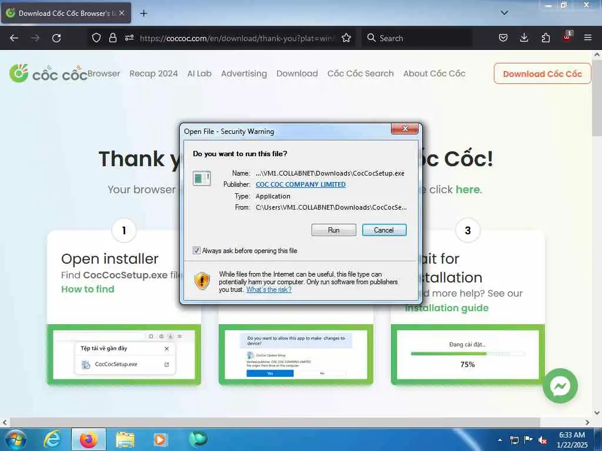Close the Download Cốc Cốc Browser tab

point(122,13)
